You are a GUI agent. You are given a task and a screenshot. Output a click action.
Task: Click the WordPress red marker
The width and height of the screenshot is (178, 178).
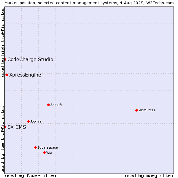136,110
